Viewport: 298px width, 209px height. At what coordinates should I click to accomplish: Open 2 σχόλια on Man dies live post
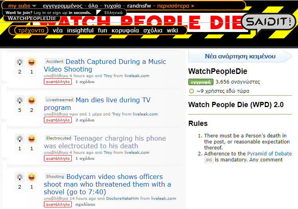coord(85,120)
